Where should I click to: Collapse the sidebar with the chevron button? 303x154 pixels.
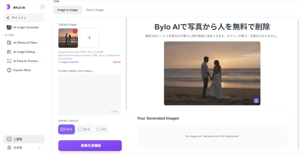click(42, 7)
